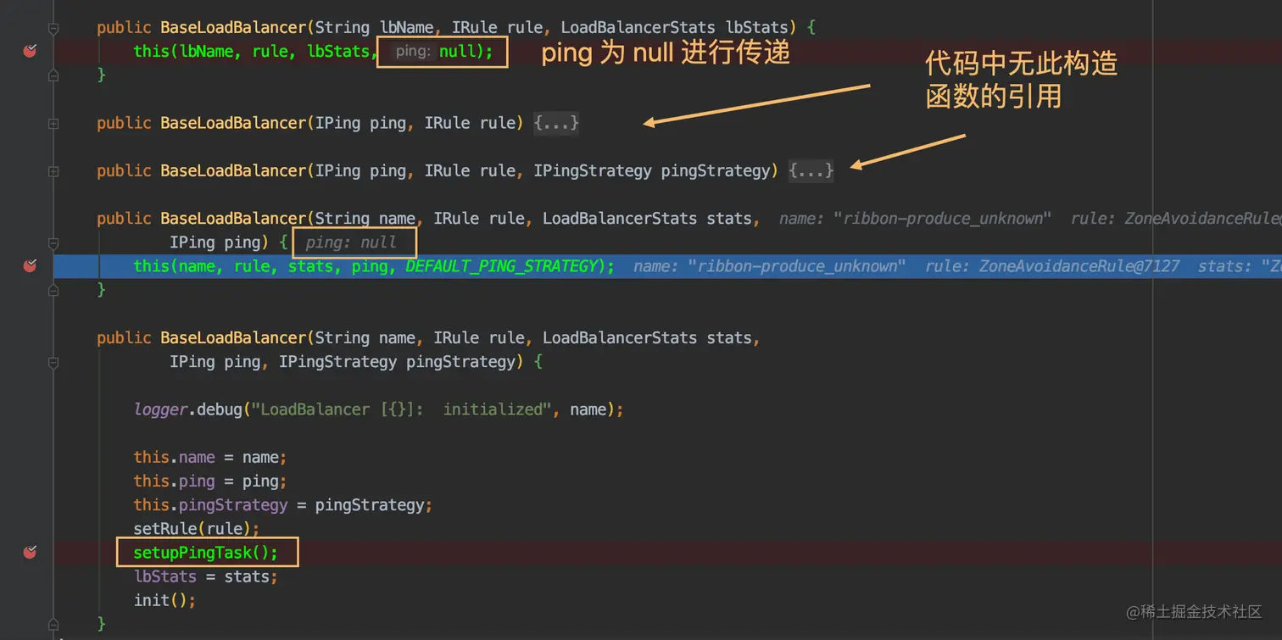Click inline debug value ping: null after IPing ping)
This screenshot has width=1282, height=640.
click(x=351, y=242)
